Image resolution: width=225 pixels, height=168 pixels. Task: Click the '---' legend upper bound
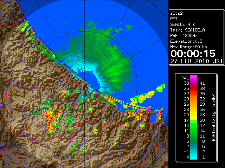pos(201,78)
